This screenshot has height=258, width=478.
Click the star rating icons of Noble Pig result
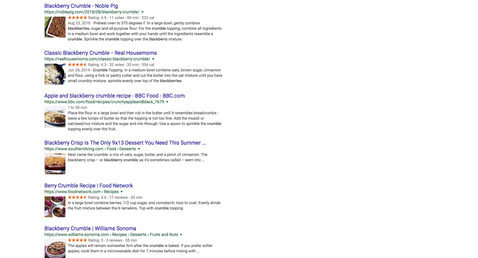click(x=77, y=18)
